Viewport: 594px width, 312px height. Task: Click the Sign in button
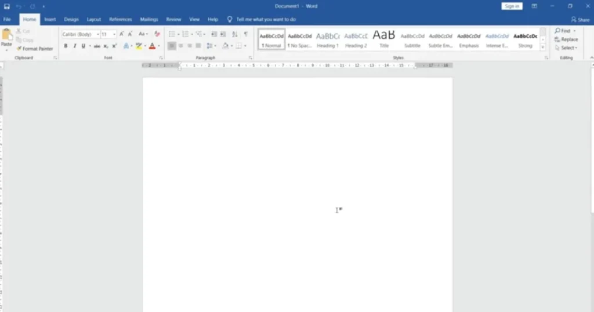512,6
